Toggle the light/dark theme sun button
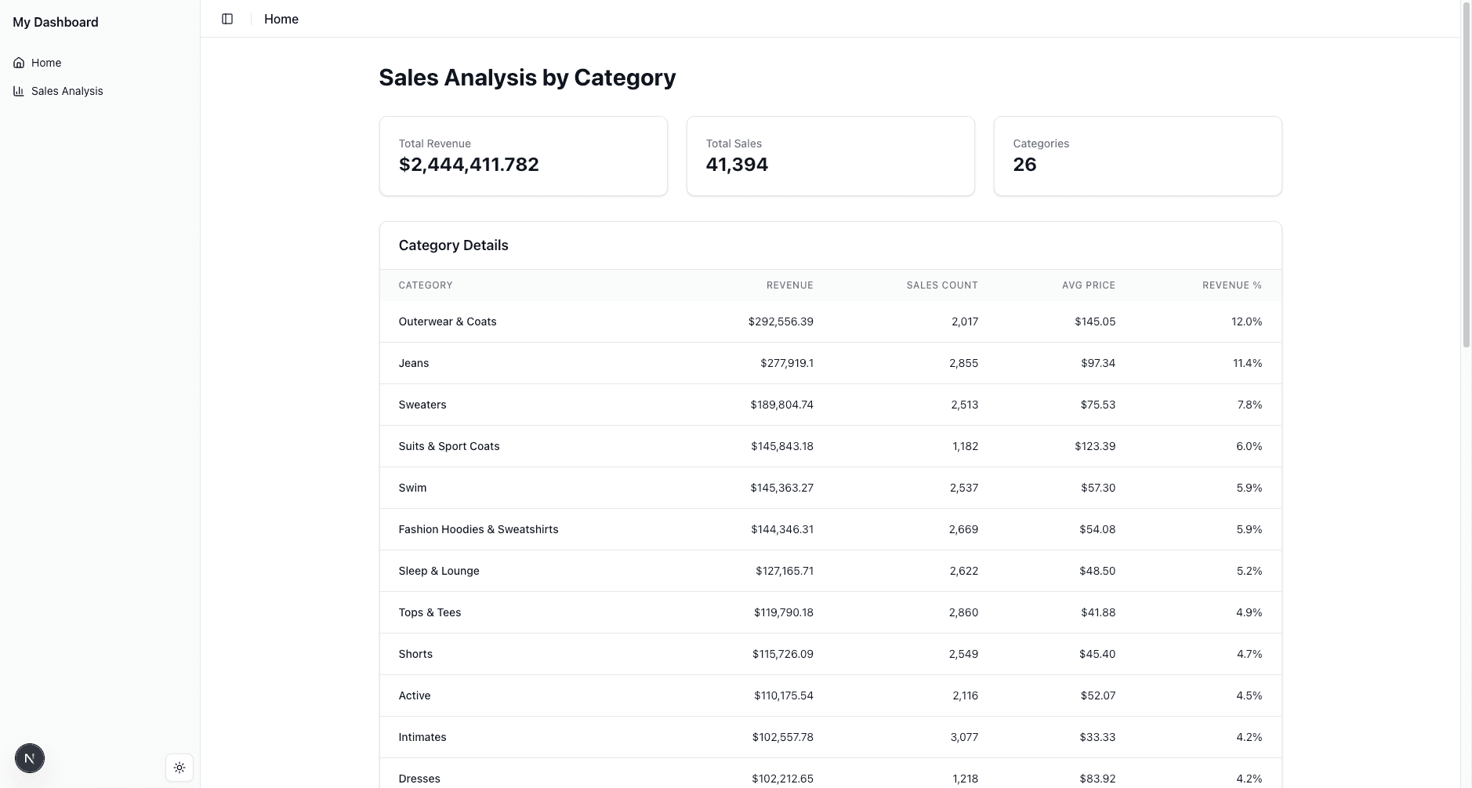This screenshot has height=788, width=1472. (179, 768)
